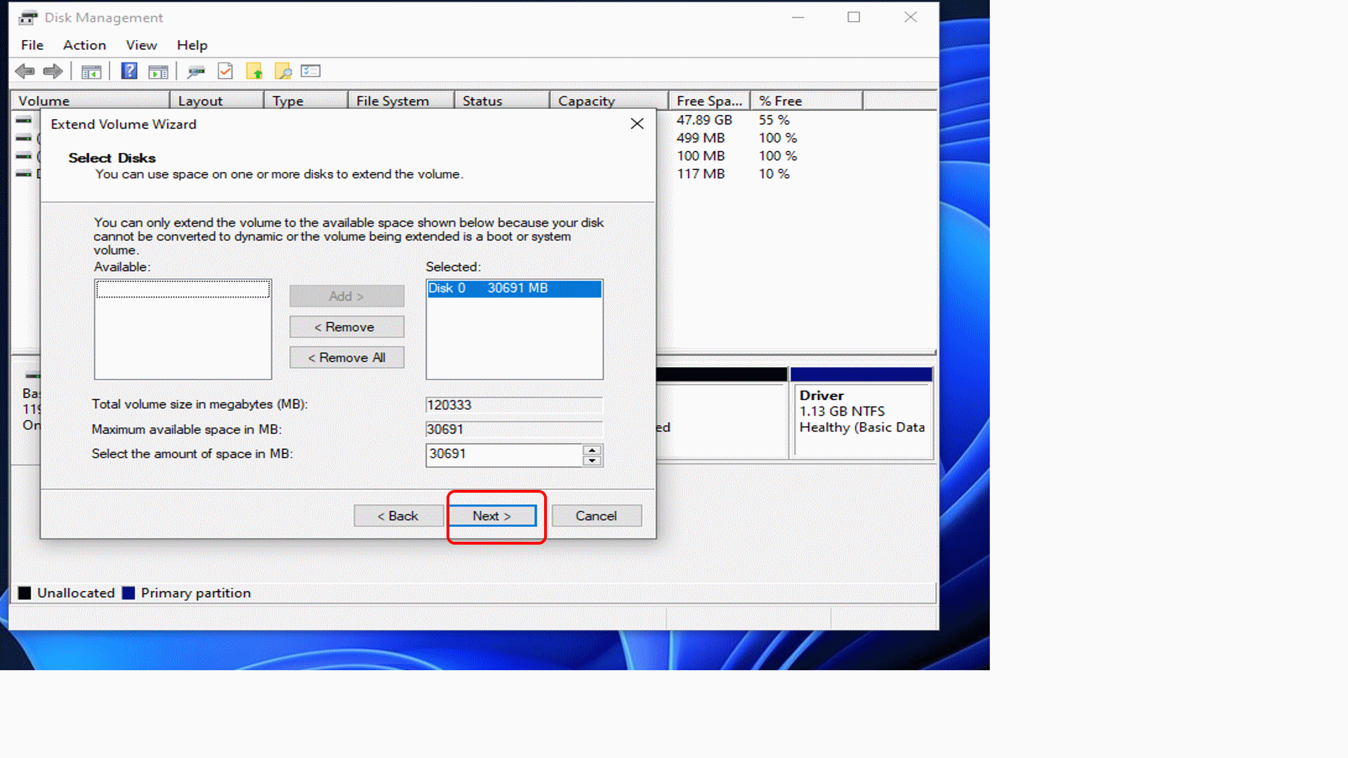Click the folder with magnifying glass icon
The image size is (1348, 758).
click(283, 71)
